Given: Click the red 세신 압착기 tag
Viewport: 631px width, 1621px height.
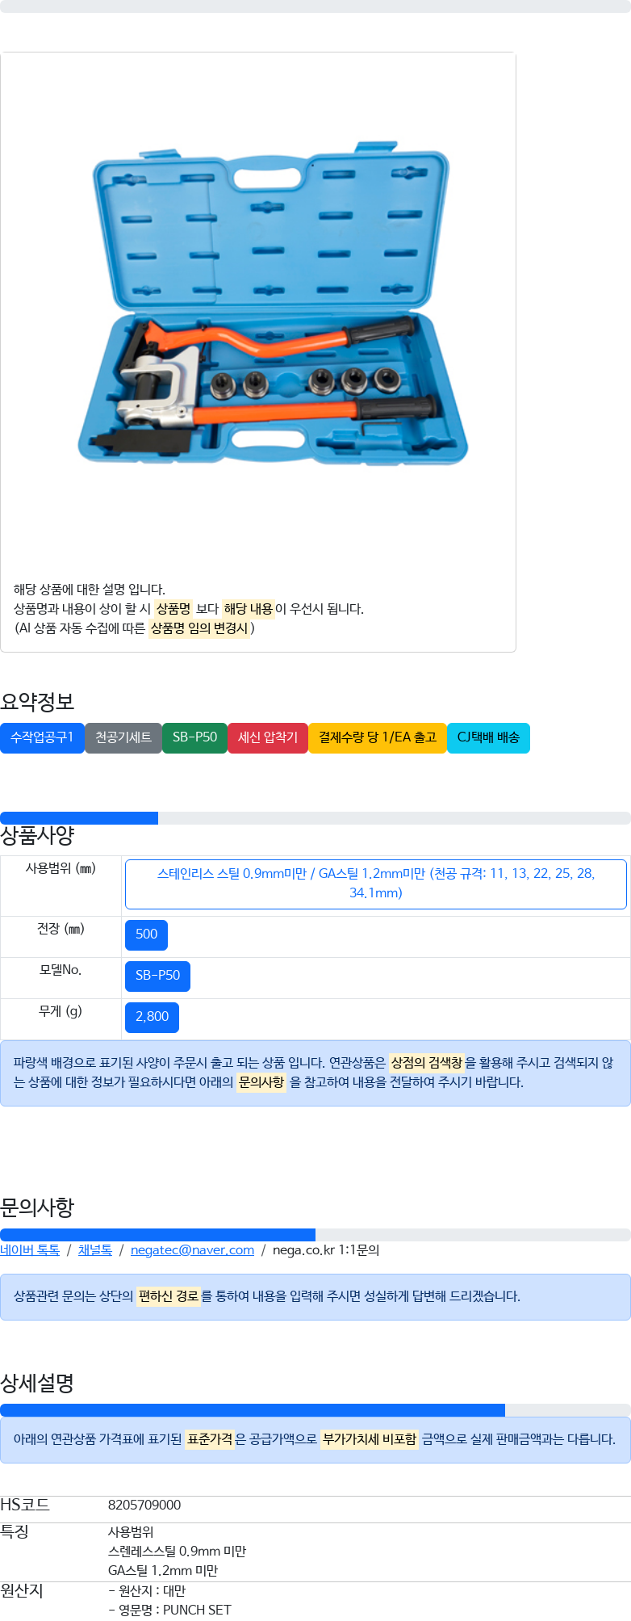Looking at the screenshot, I should pyautogui.click(x=268, y=737).
